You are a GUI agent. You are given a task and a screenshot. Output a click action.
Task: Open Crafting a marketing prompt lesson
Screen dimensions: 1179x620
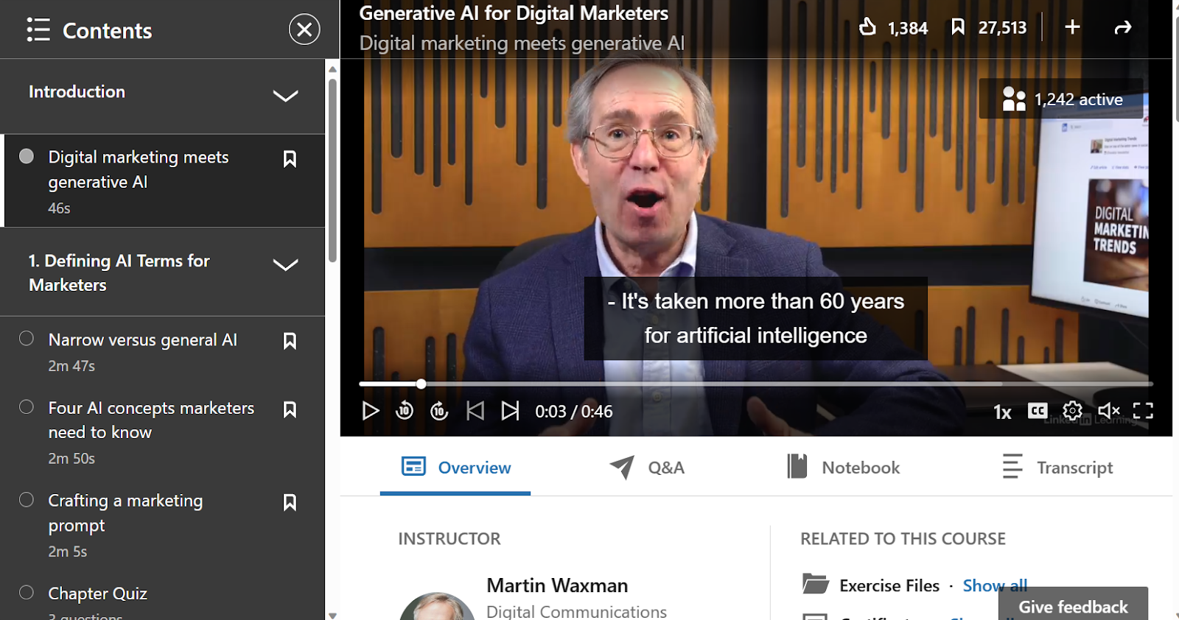coord(125,512)
